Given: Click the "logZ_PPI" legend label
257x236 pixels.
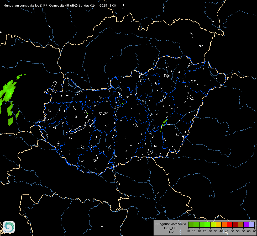Looking at the screenshot, I should 171,228.
